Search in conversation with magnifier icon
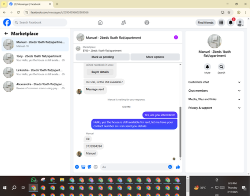Image resolution: width=250 pixels, height=196 pixels. tap(221, 67)
